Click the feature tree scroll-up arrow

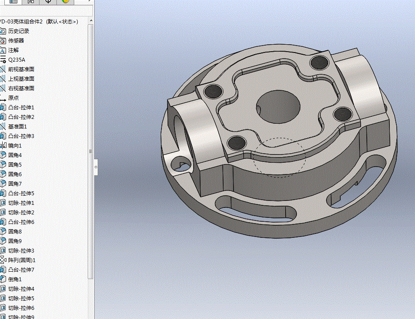click(x=91, y=21)
